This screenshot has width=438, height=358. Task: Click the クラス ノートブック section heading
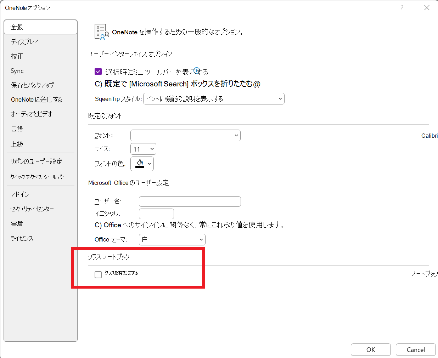[x=109, y=257]
